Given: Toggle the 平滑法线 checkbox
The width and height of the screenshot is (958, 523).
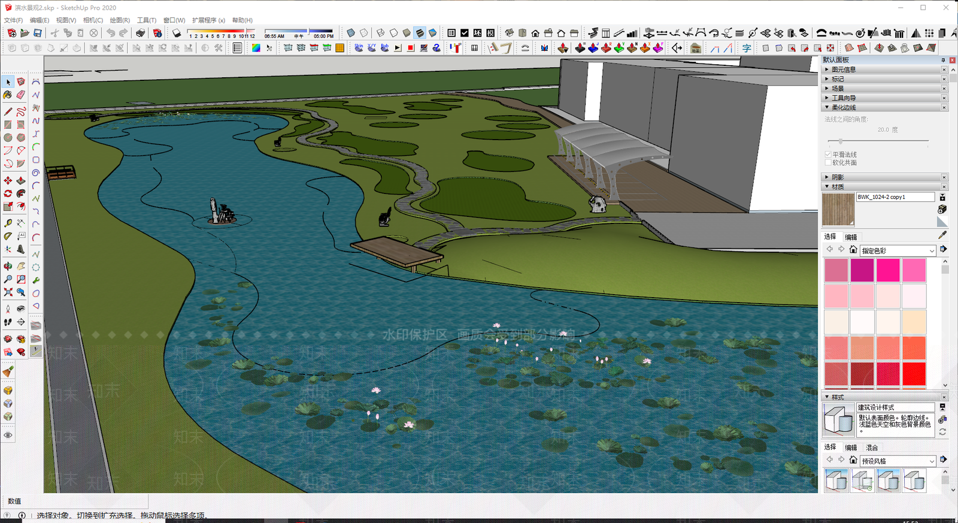Looking at the screenshot, I should pyautogui.click(x=828, y=155).
